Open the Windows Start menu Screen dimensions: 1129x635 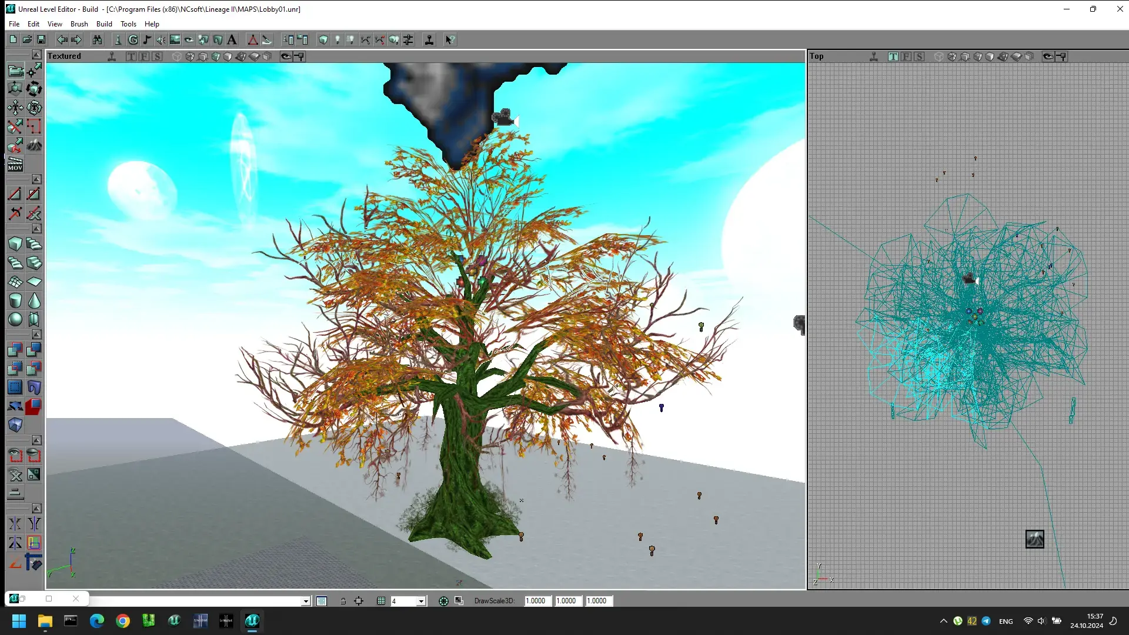[x=19, y=621]
